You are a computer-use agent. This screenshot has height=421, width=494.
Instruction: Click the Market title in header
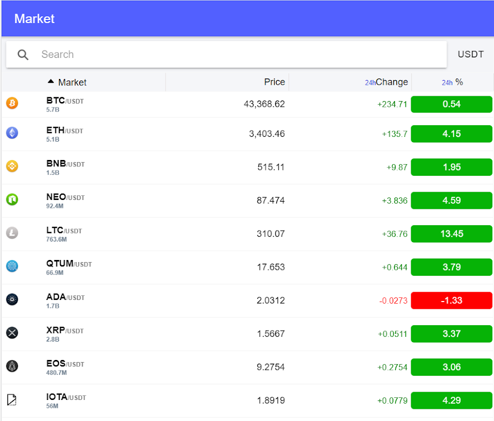pyautogui.click(x=34, y=18)
